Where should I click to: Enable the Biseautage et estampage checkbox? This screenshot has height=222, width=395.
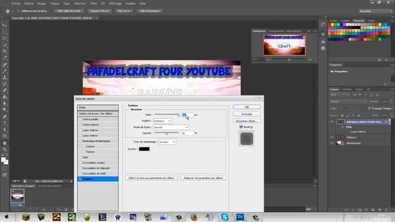click(x=80, y=141)
